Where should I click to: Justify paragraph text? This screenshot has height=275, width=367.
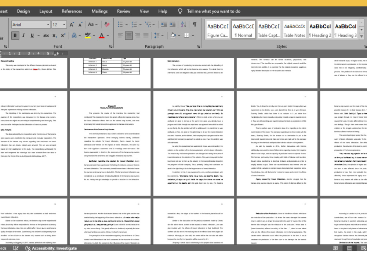click(146, 36)
